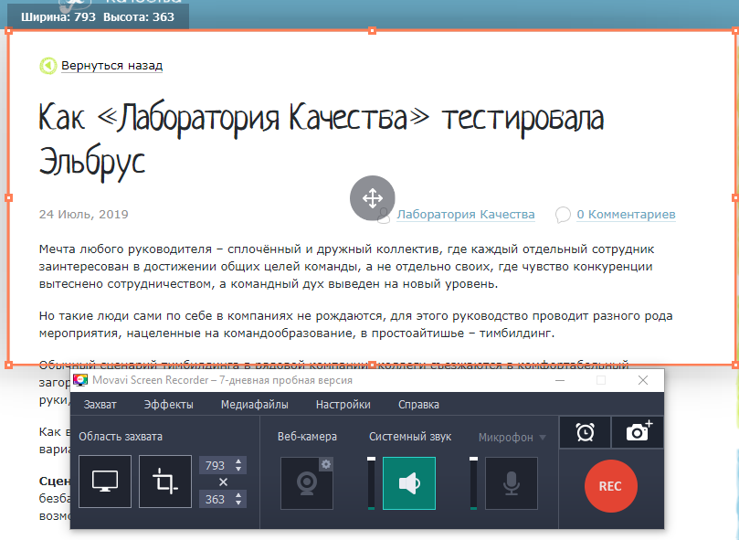The height and width of the screenshot is (540, 739).
Task: Open the Справка menu
Action: 418,405
